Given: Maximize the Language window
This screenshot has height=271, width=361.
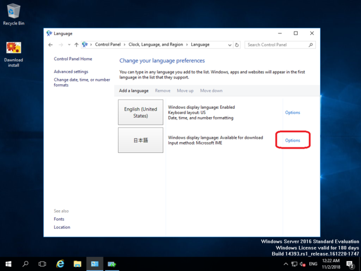Looking at the screenshot, I should [295, 33].
